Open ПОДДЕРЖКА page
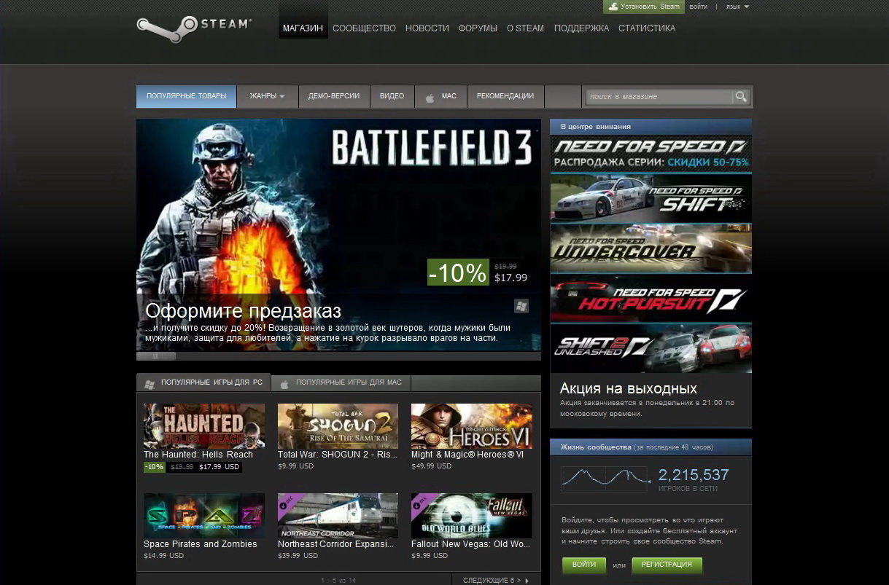 581,28
